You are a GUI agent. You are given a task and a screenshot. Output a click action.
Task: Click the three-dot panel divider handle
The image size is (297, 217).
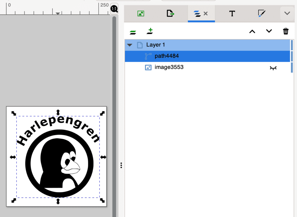click(x=121, y=165)
